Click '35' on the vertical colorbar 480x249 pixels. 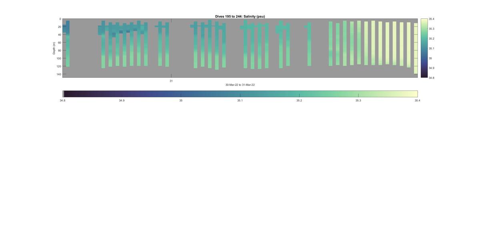[430, 58]
